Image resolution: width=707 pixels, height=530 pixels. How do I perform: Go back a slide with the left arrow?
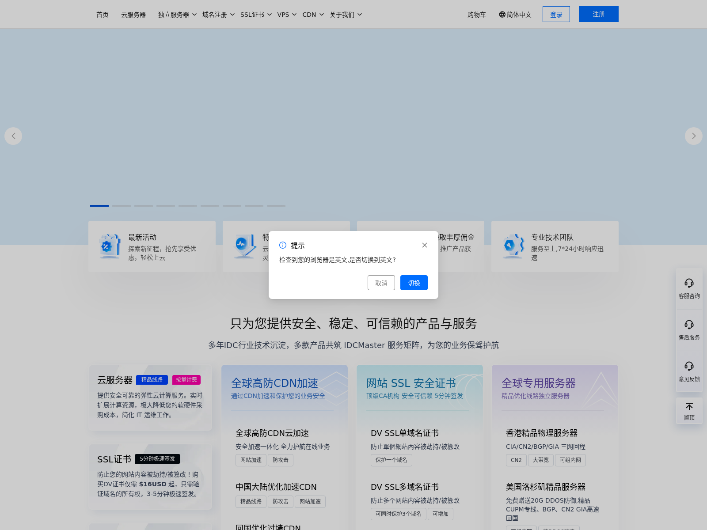(x=13, y=136)
